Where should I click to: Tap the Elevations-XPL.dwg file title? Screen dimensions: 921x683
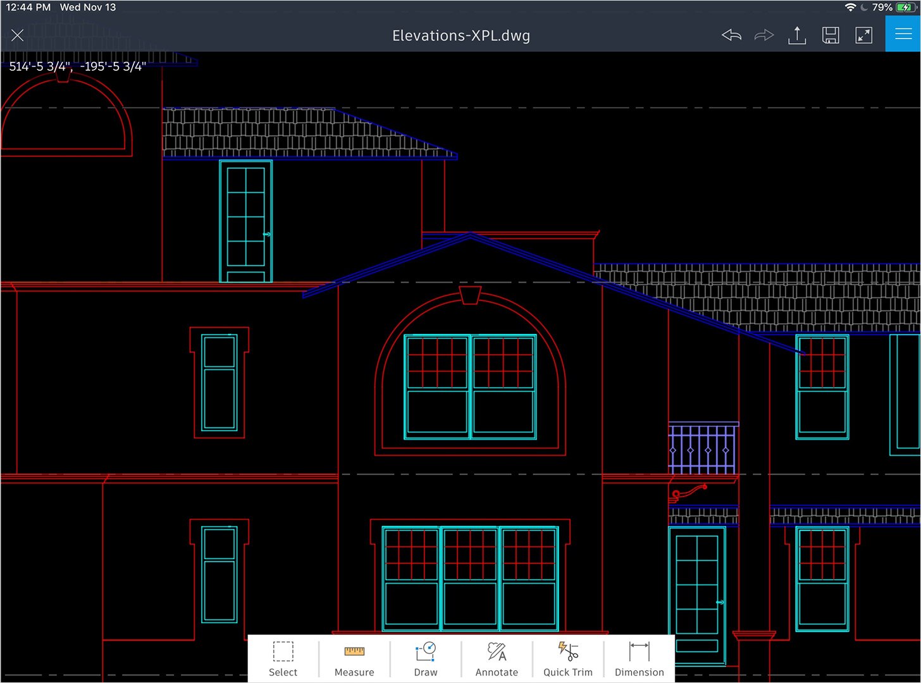[461, 35]
